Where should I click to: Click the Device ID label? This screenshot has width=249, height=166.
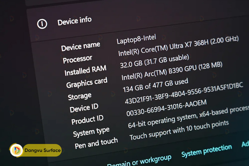84,108
